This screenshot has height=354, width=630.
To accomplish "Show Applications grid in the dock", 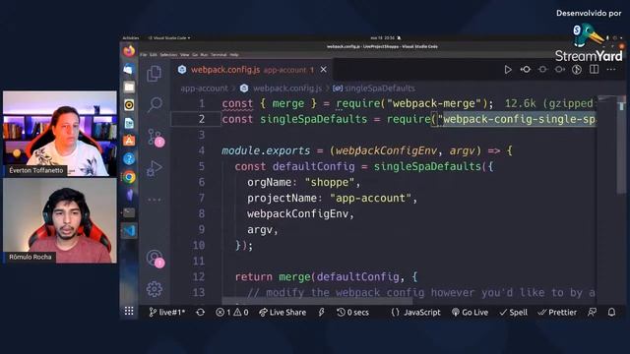I will coord(129,311).
